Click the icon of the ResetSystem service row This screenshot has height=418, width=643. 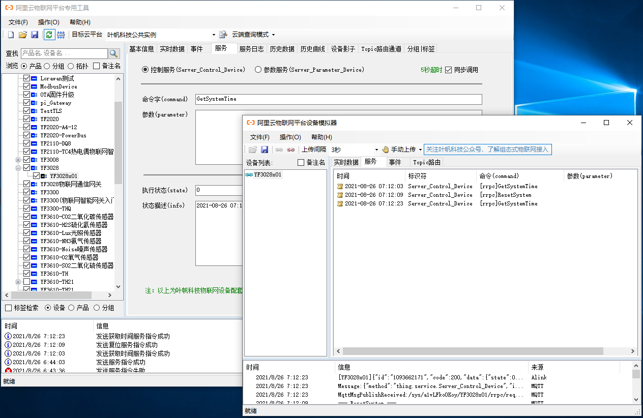click(340, 195)
